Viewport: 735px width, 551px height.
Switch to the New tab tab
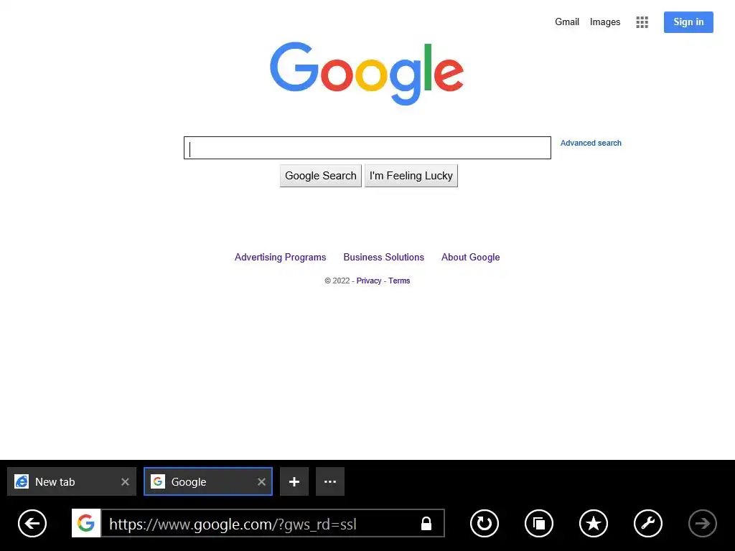coord(72,481)
